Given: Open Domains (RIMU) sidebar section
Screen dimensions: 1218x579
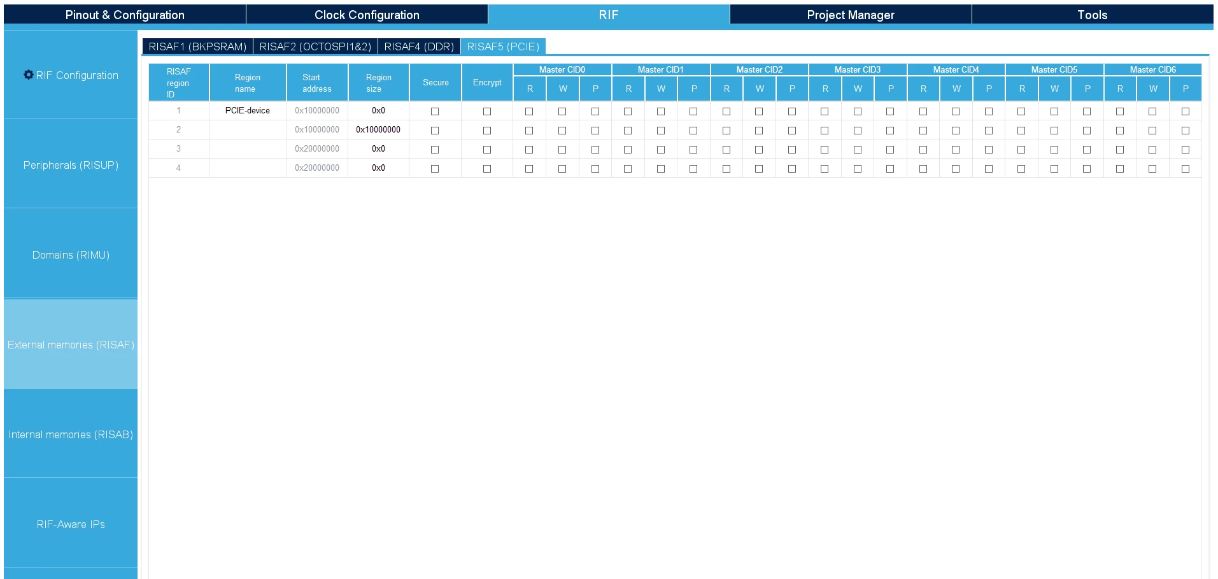Looking at the screenshot, I should (x=71, y=255).
